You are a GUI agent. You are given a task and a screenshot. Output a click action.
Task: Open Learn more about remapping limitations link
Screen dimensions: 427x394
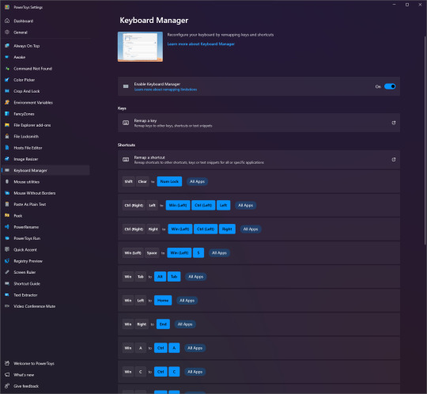165,89
